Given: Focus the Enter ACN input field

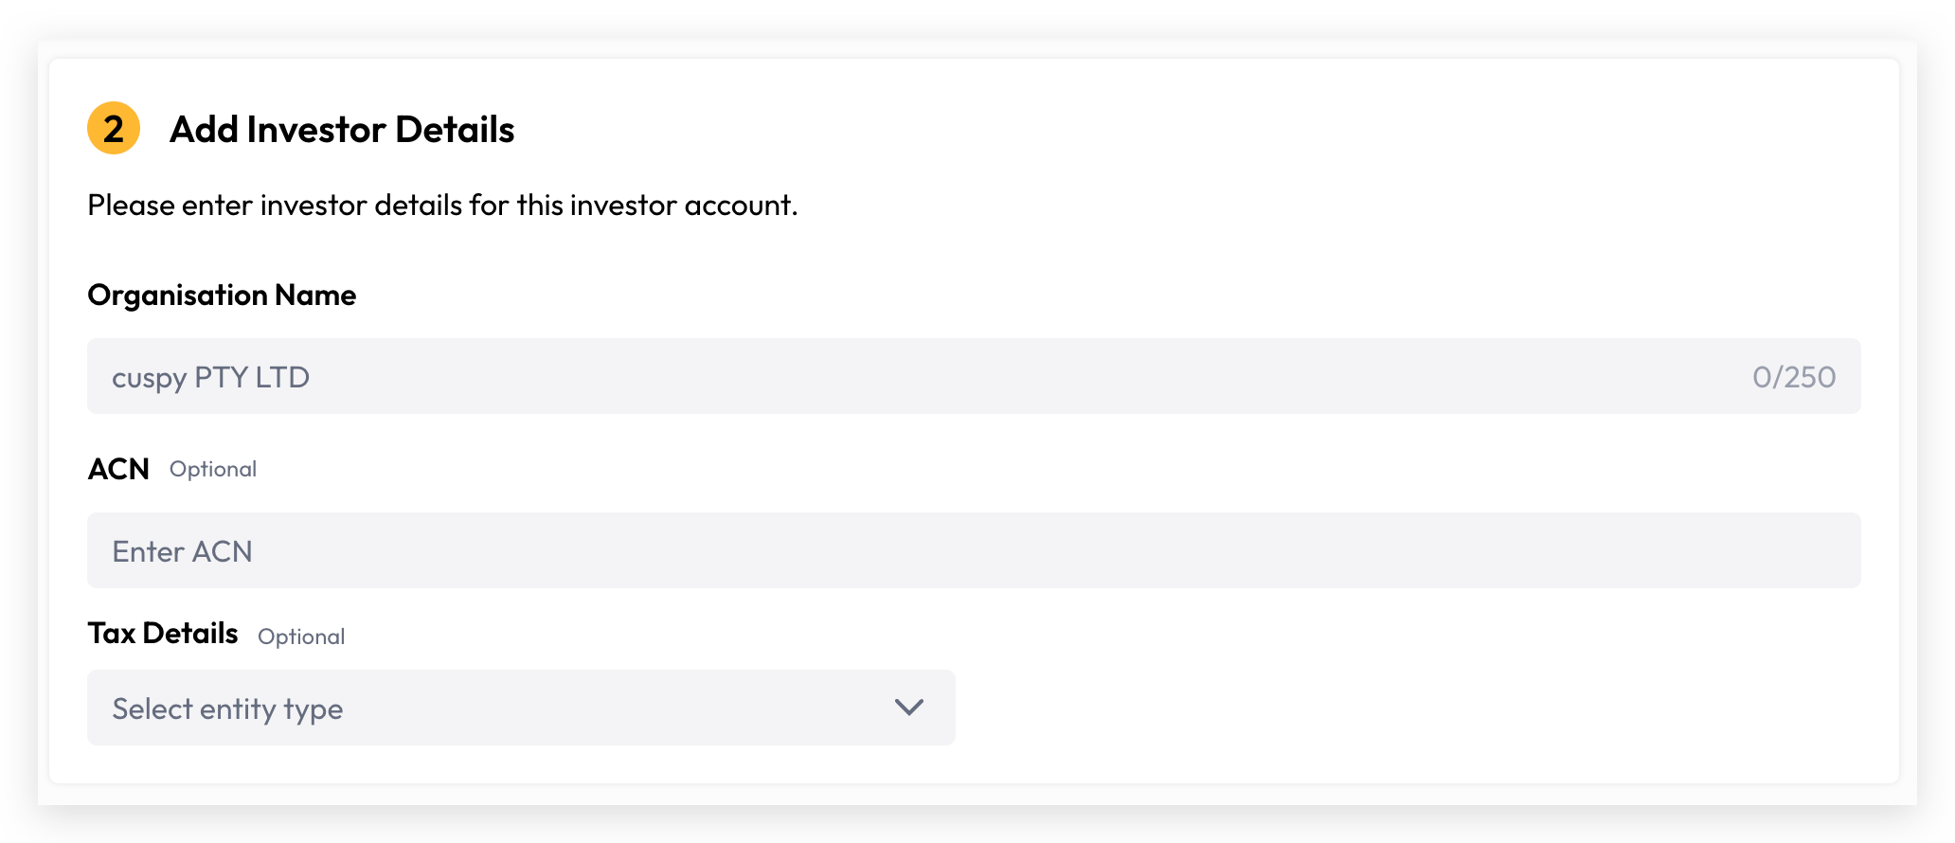Looking at the screenshot, I should coord(974,550).
